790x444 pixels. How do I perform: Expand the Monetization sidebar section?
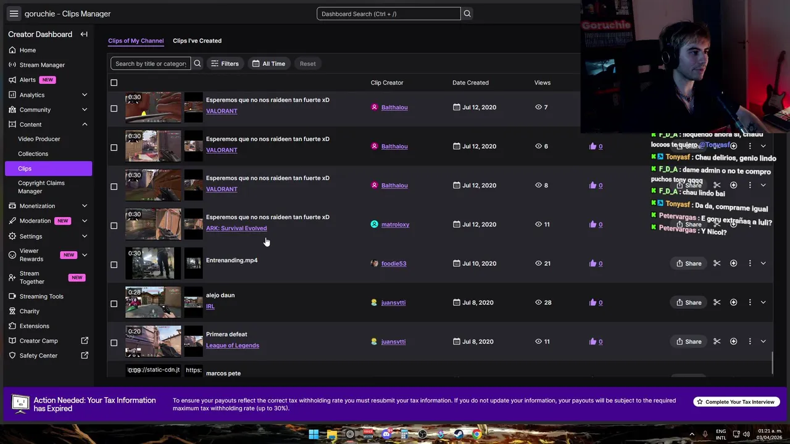pyautogui.click(x=85, y=206)
